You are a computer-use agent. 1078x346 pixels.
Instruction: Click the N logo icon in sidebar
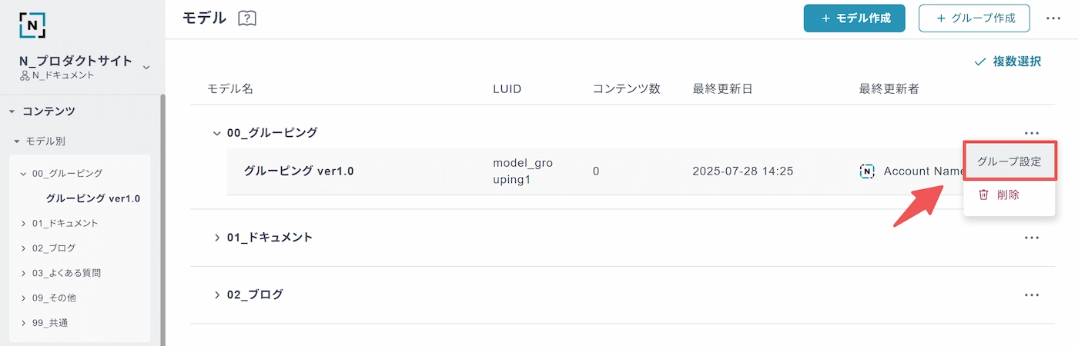(32, 25)
